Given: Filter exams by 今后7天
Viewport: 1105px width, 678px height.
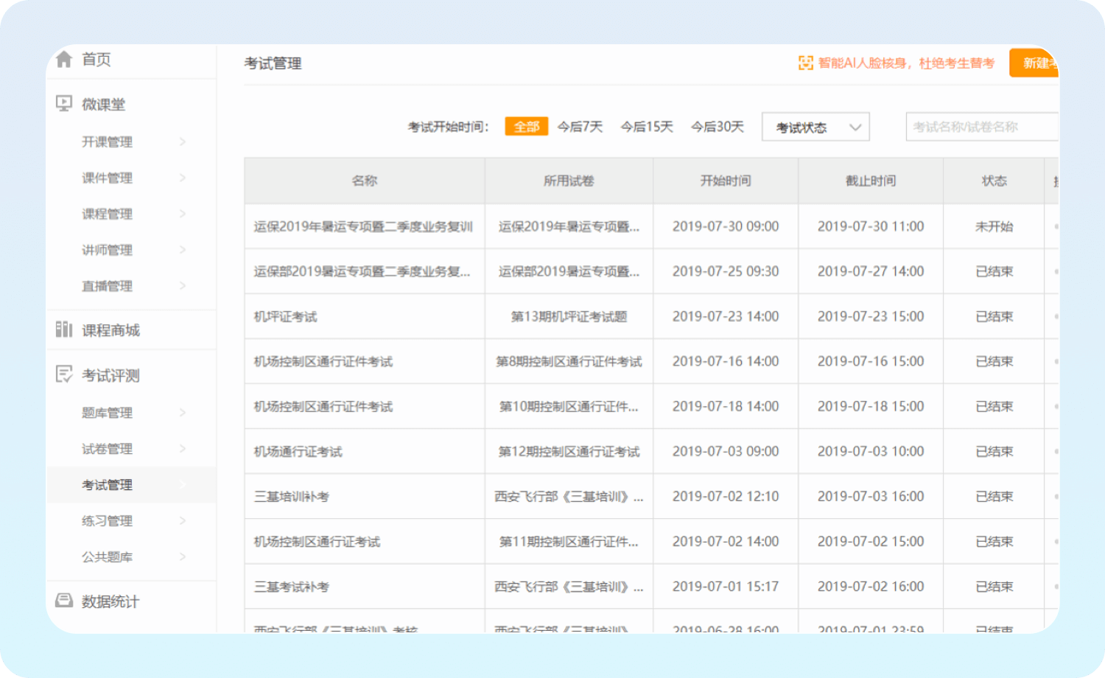Looking at the screenshot, I should click(580, 127).
